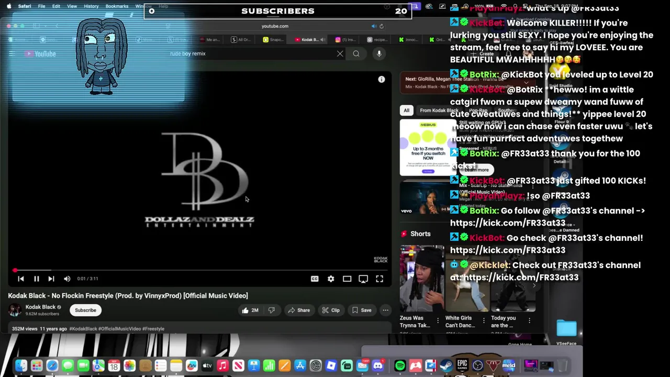This screenshot has width=670, height=377.
Task: Open the sponsored Nebius ad thumbnail
Action: (x=428, y=148)
